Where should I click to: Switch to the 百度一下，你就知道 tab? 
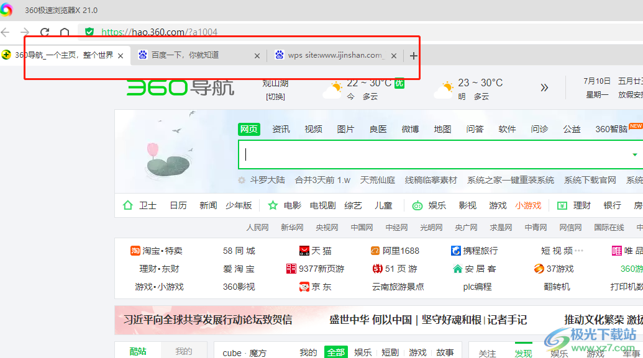pos(199,55)
